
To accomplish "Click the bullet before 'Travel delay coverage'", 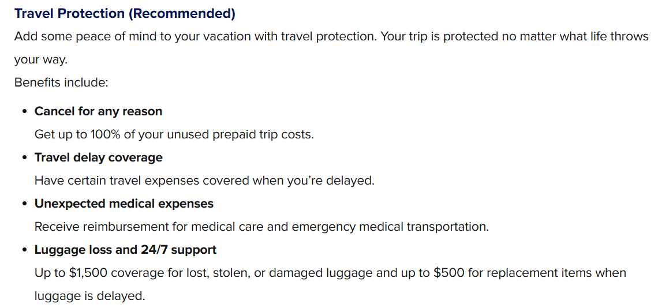I will click(x=24, y=157).
